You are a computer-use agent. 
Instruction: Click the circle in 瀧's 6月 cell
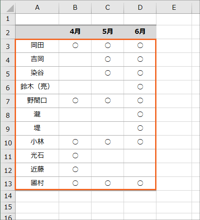tap(140, 114)
